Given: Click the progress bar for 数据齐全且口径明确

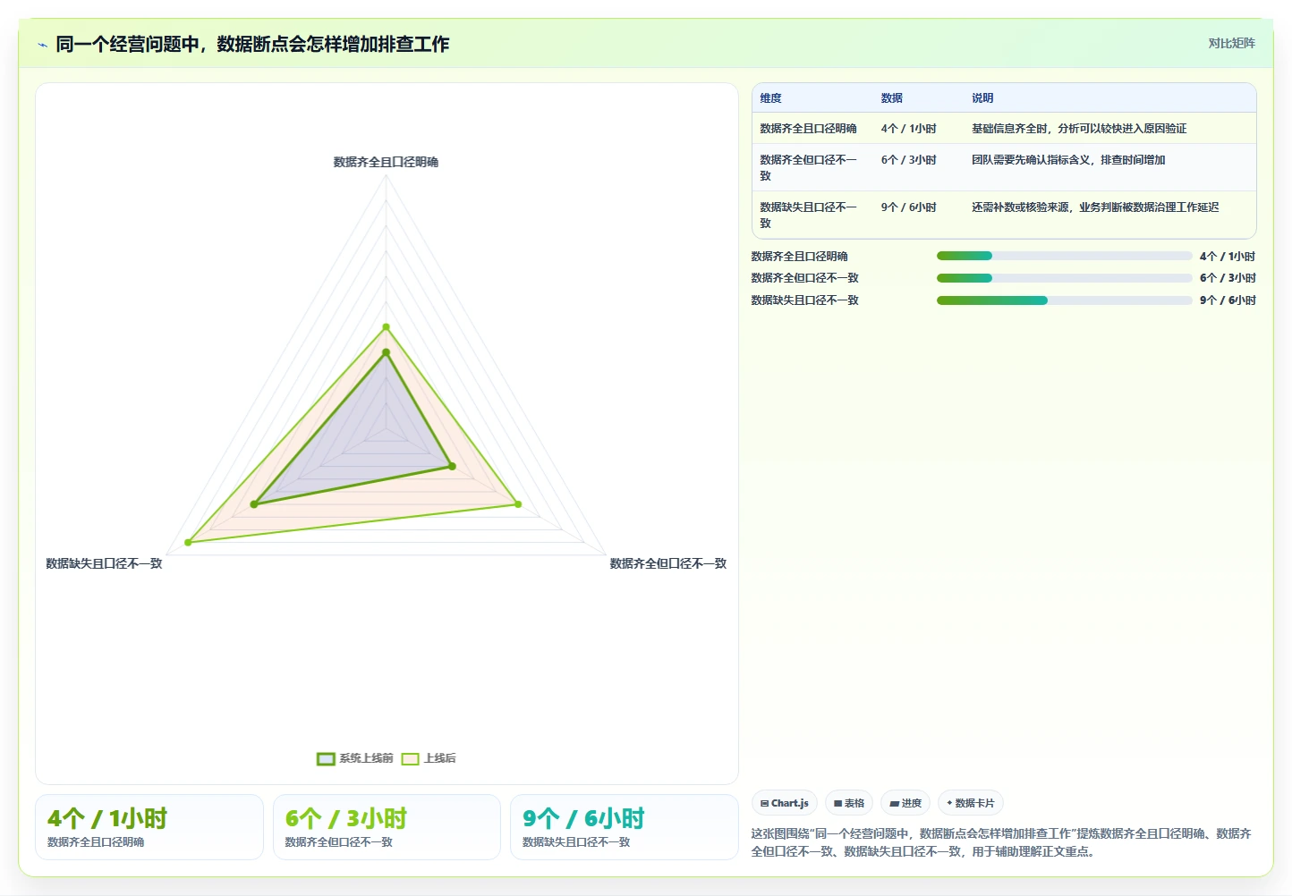Looking at the screenshot, I should (1064, 256).
